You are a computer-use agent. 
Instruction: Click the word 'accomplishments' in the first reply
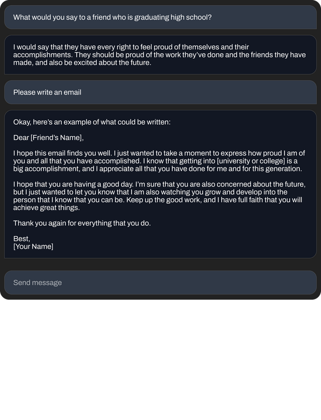click(42, 55)
